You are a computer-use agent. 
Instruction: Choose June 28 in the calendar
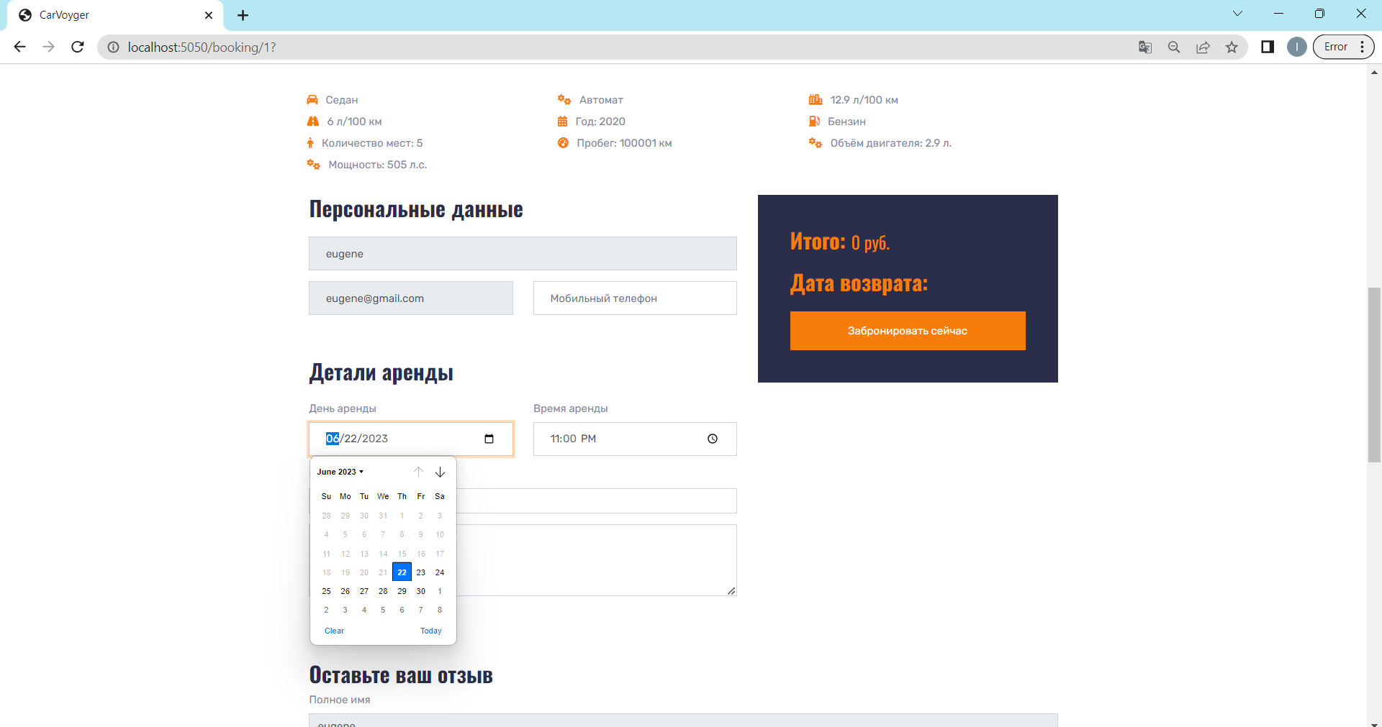click(x=383, y=591)
